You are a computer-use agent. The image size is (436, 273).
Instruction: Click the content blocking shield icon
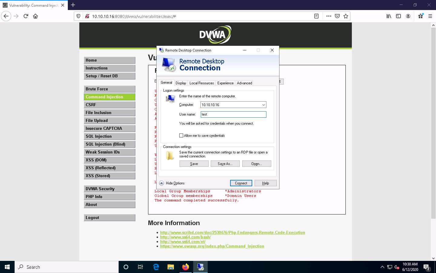[x=78, y=16]
